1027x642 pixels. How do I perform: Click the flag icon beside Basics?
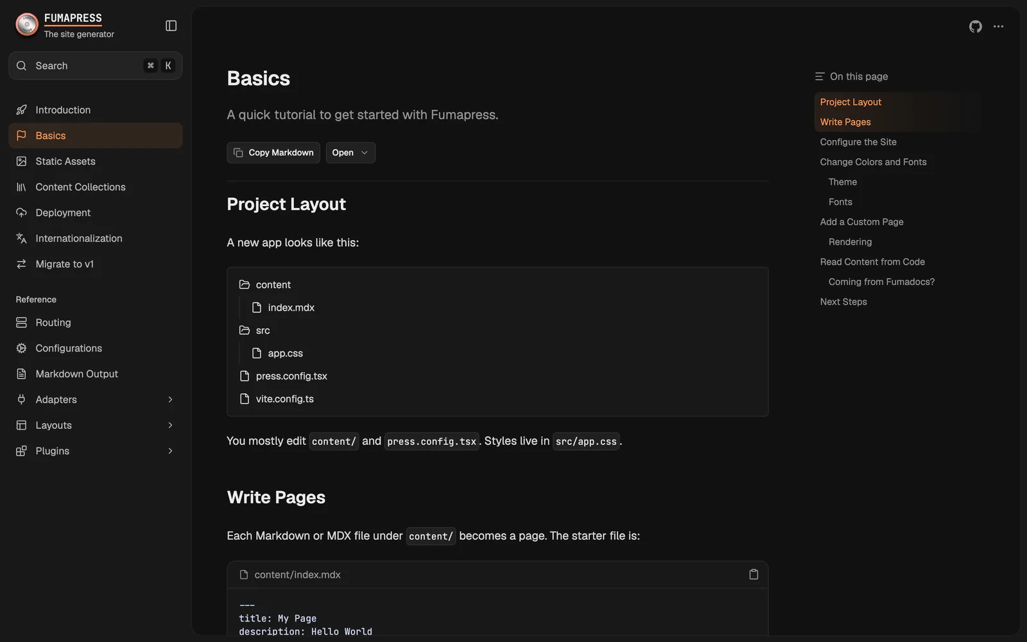click(x=21, y=135)
